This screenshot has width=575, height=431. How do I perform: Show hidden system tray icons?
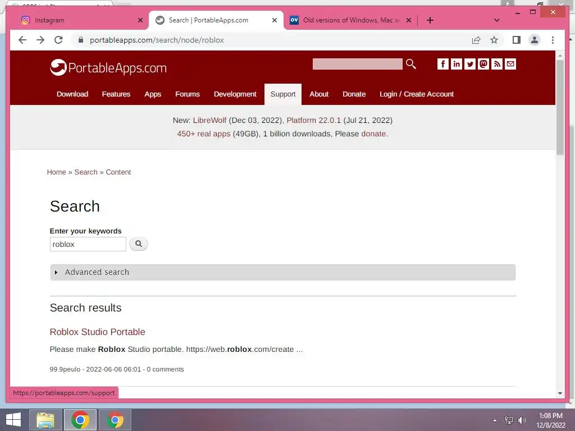pyautogui.click(x=495, y=420)
